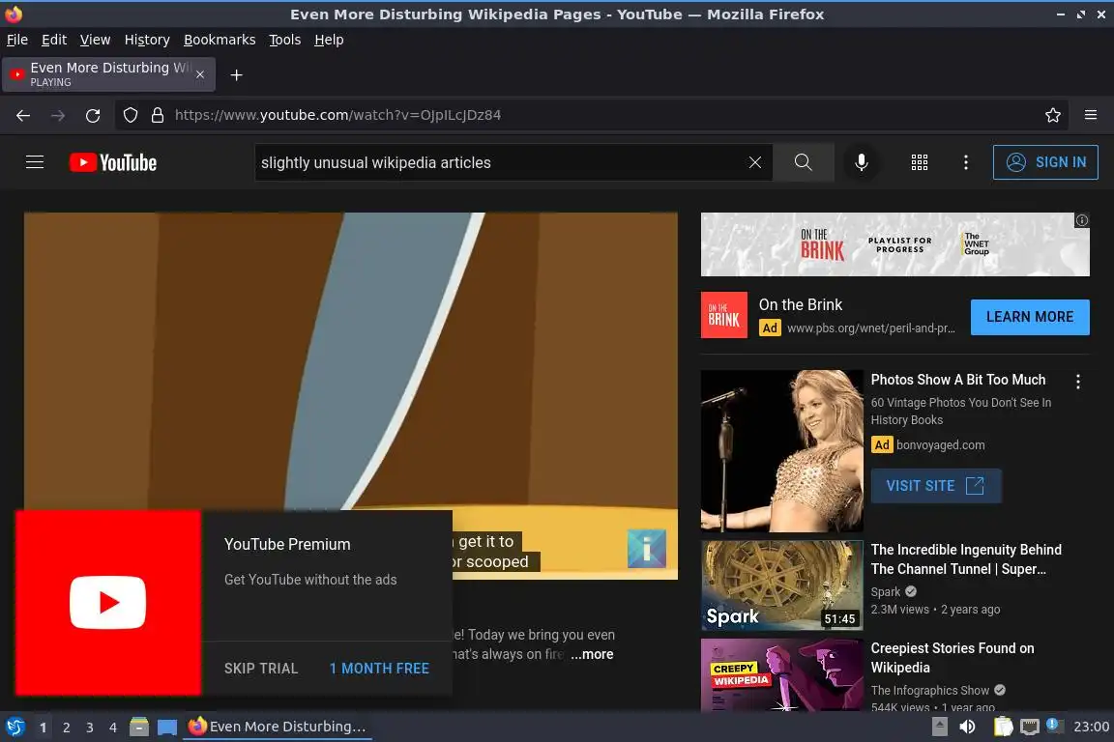
Task: Click VISIT SITE button
Action: click(936, 486)
